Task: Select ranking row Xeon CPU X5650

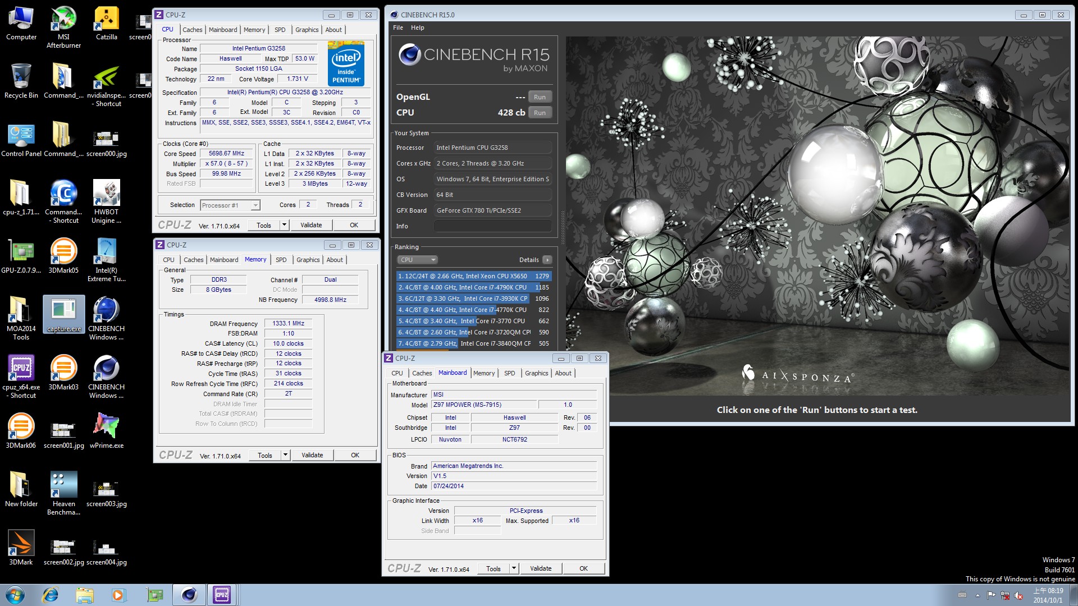Action: (474, 276)
